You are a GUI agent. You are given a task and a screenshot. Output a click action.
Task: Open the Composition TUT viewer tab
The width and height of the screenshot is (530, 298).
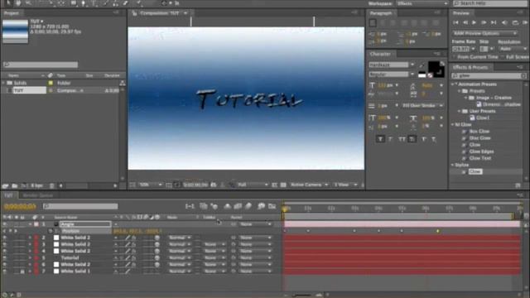(160, 13)
